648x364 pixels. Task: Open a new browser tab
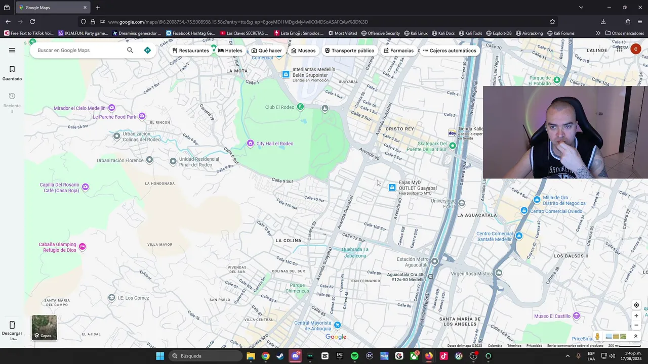coord(98,8)
